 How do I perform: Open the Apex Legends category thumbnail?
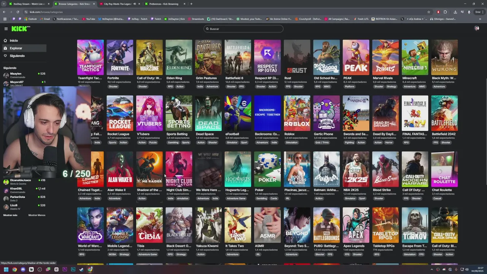[x=356, y=225]
